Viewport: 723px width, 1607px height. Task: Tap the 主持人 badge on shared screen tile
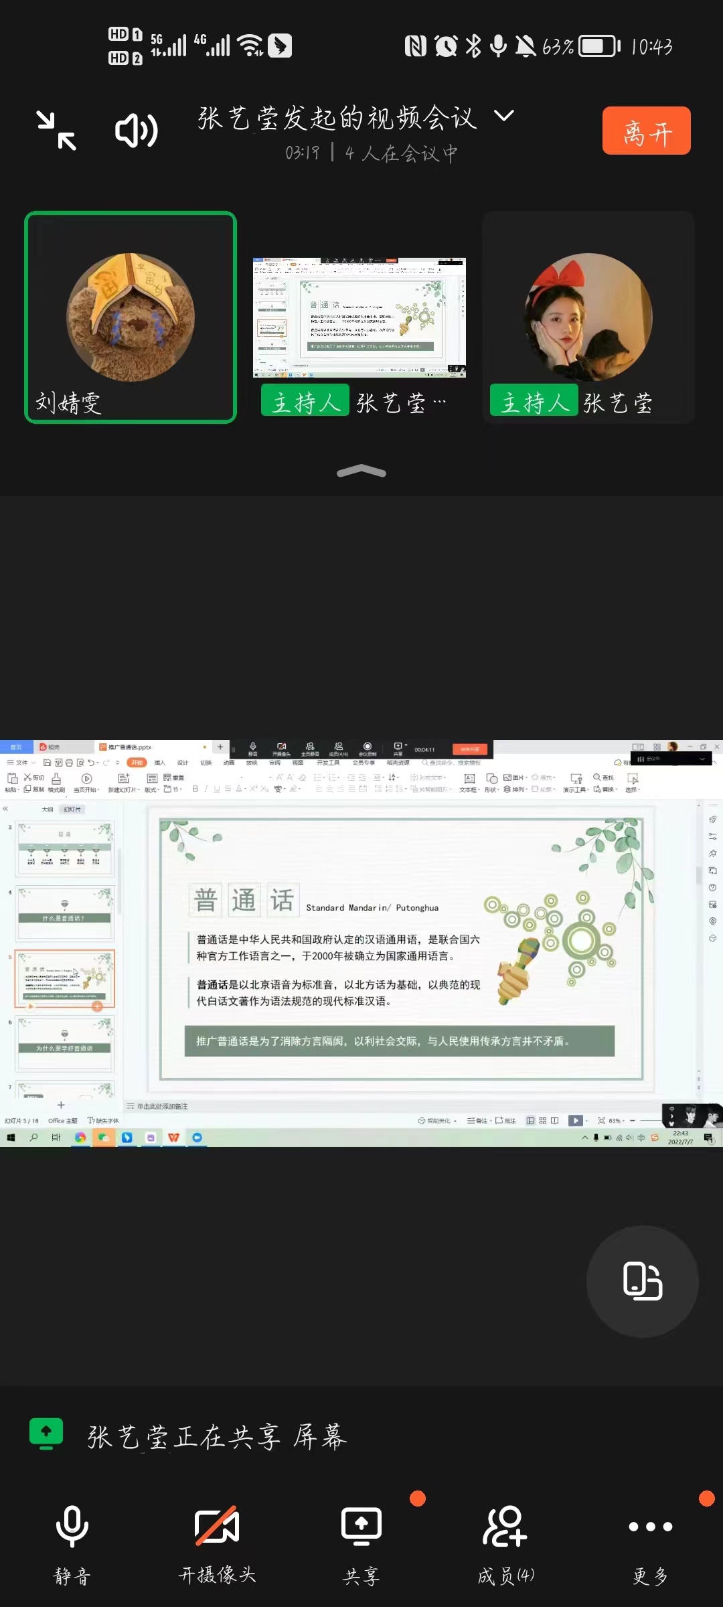click(305, 402)
